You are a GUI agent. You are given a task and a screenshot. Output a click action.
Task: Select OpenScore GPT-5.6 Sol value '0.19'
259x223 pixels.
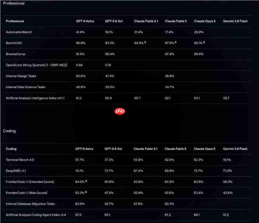coord(108,65)
